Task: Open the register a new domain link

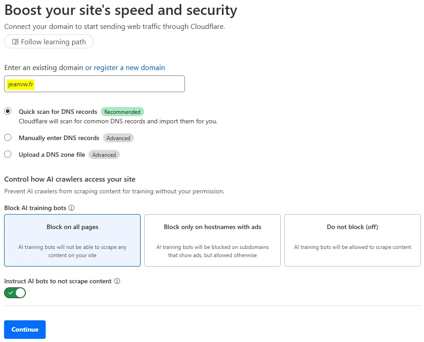Action: click(125, 68)
